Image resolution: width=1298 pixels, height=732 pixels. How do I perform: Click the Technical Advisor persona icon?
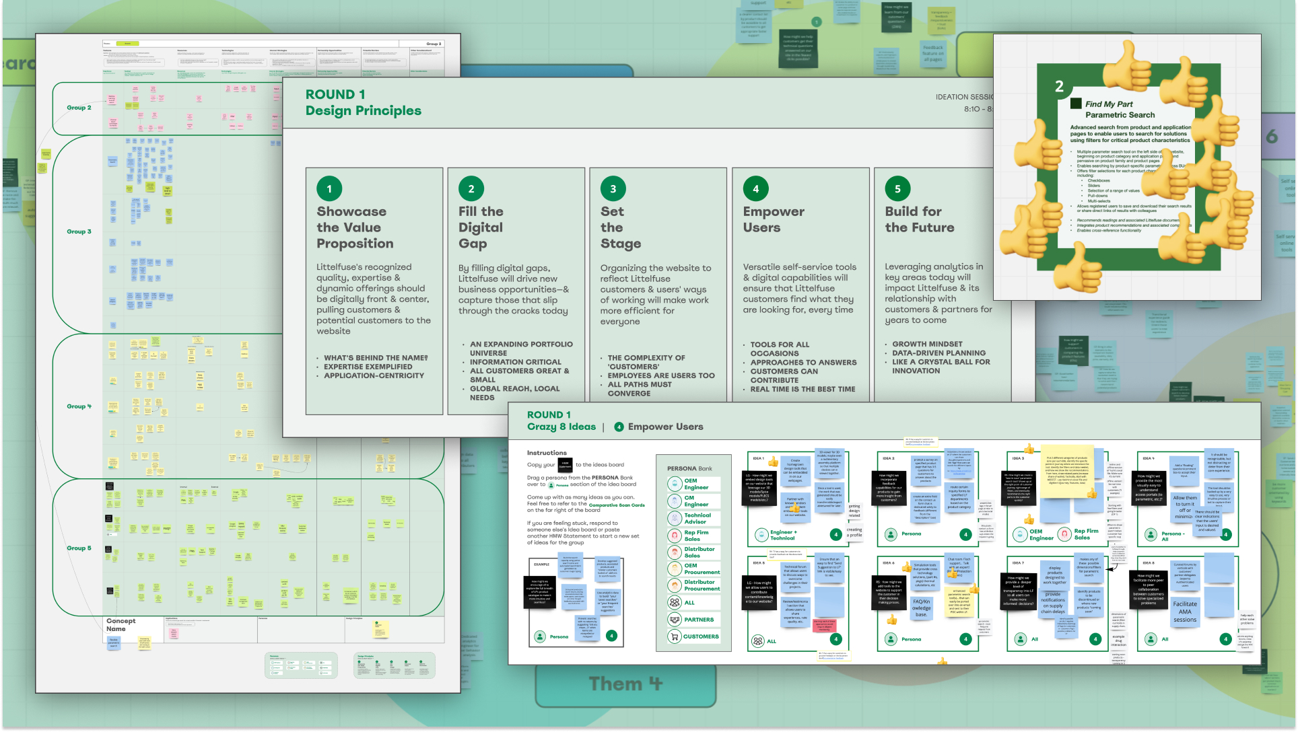[x=675, y=518]
